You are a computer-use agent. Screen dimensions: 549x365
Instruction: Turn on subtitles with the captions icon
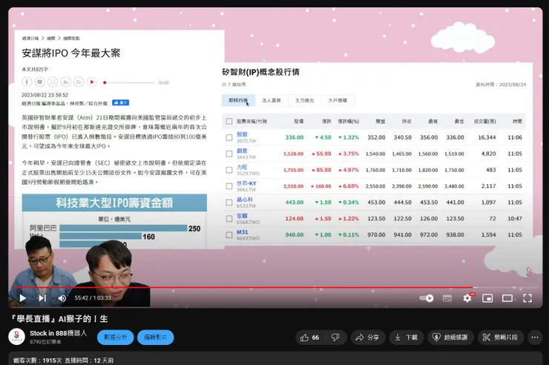(447, 298)
